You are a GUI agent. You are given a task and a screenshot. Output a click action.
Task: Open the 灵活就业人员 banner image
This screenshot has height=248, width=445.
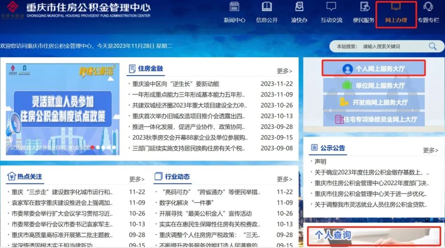63,109
